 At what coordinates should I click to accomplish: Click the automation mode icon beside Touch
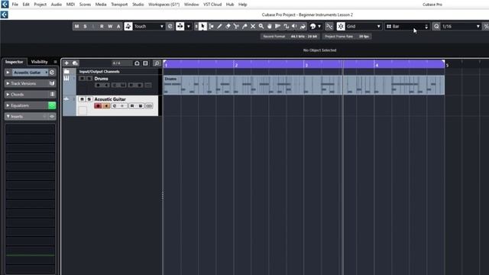(128, 27)
